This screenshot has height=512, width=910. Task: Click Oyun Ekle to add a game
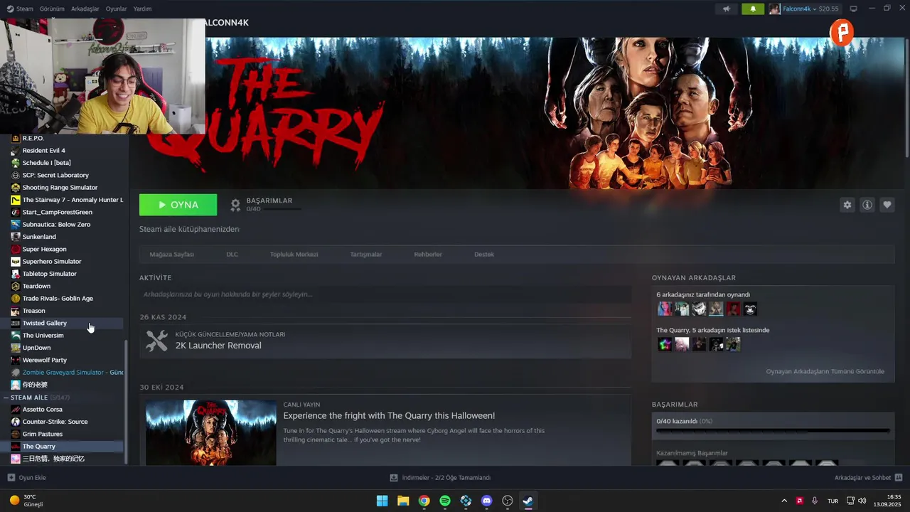(26, 478)
